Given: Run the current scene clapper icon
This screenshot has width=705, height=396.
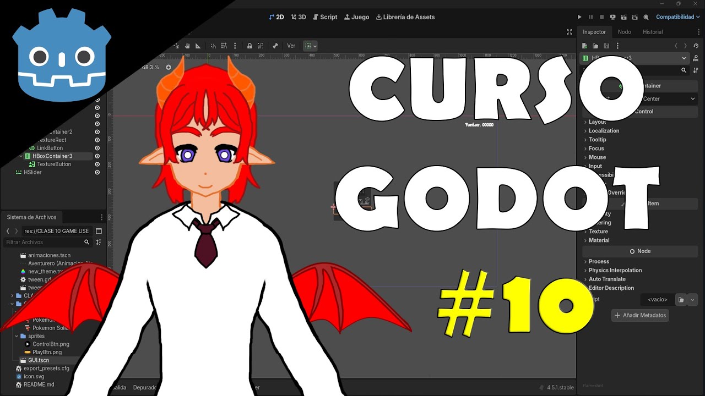Looking at the screenshot, I should point(623,17).
